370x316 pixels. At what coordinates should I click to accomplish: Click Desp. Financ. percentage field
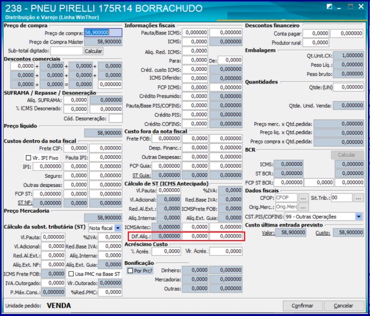195,148
